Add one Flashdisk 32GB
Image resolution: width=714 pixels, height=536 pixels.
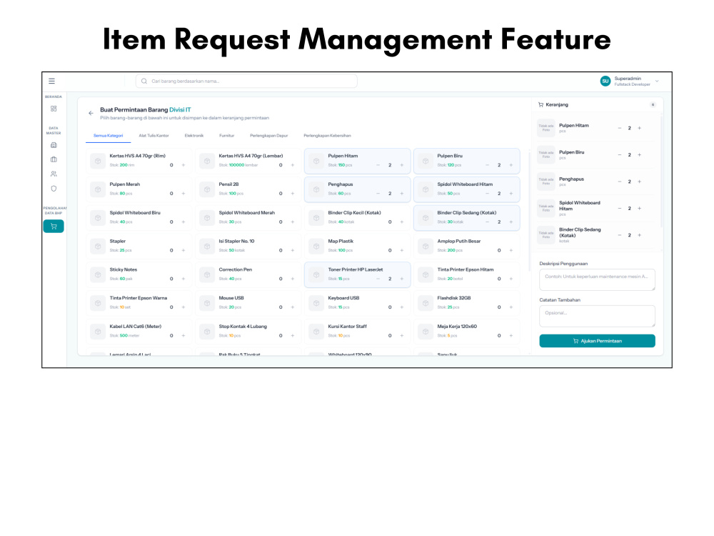pyautogui.click(x=511, y=307)
